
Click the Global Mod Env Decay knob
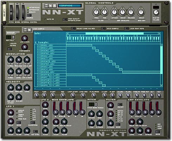click(x=141, y=12)
